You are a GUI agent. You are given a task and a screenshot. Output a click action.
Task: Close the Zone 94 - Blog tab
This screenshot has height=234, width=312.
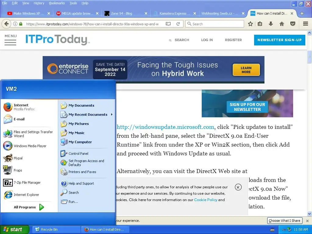point(146,13)
